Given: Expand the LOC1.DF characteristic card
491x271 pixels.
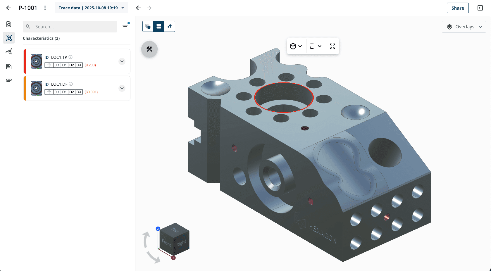Looking at the screenshot, I should tap(122, 88).
